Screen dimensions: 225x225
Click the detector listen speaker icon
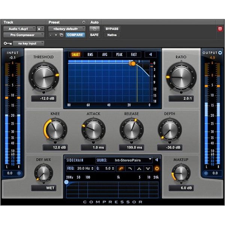[150, 54]
